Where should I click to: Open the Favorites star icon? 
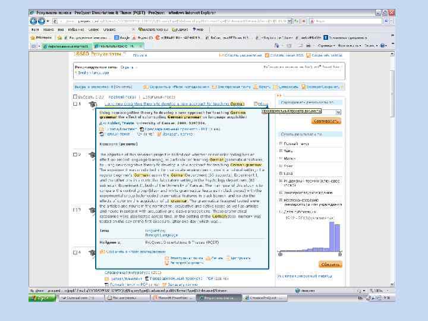33,37
